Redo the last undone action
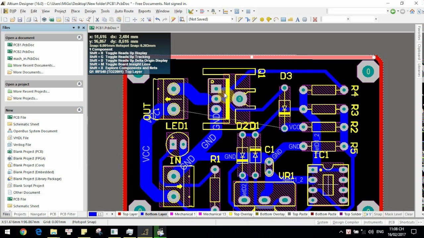Image resolution: width=424 pixels, height=238 pixels. tap(165, 20)
